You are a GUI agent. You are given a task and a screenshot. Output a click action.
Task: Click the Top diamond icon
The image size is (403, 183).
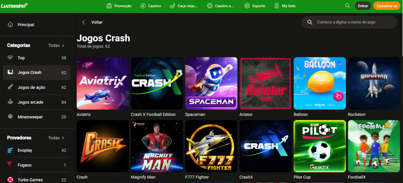click(10, 58)
